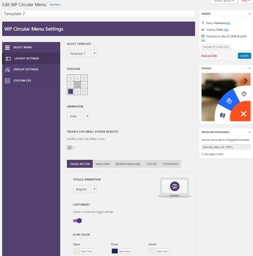Pick the Hover icon color swatch
253x256 pixels.
[x=159, y=251]
